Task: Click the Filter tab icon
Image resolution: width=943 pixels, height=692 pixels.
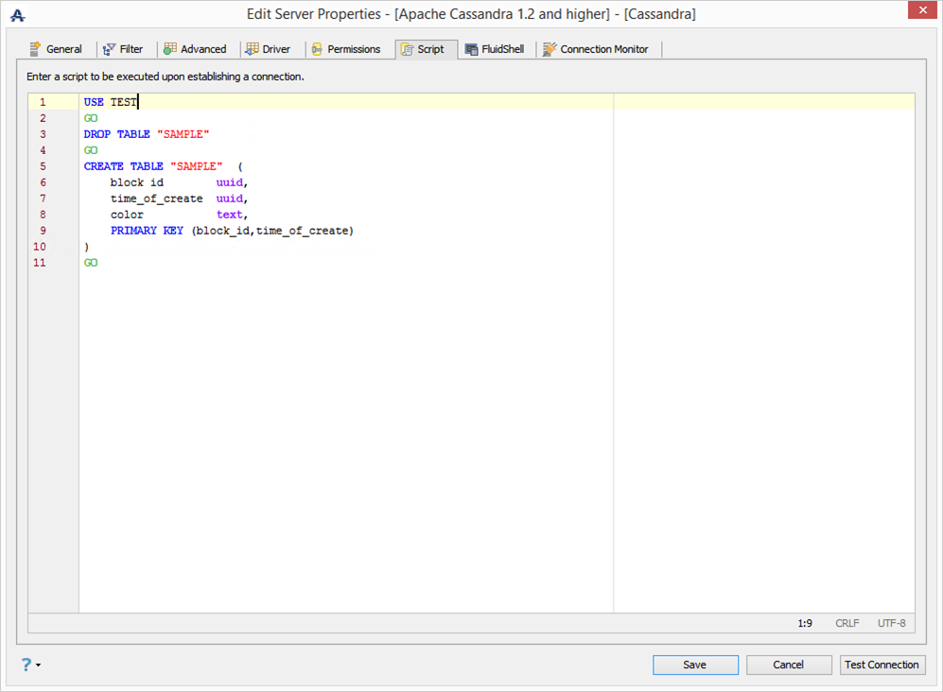Action: click(109, 49)
